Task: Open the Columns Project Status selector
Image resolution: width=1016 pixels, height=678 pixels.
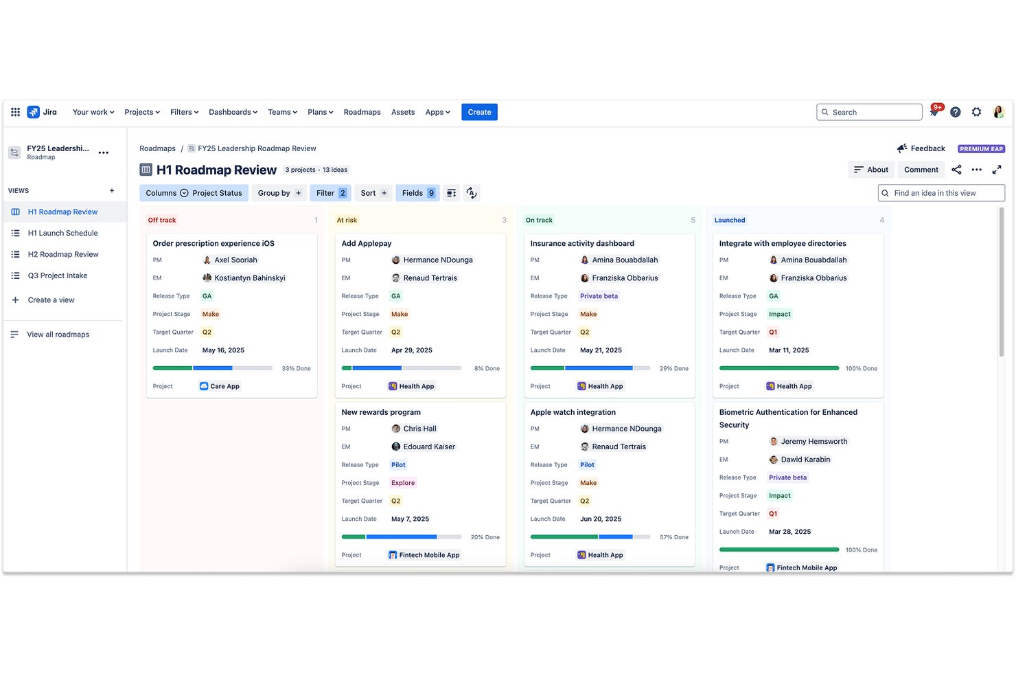Action: click(194, 193)
